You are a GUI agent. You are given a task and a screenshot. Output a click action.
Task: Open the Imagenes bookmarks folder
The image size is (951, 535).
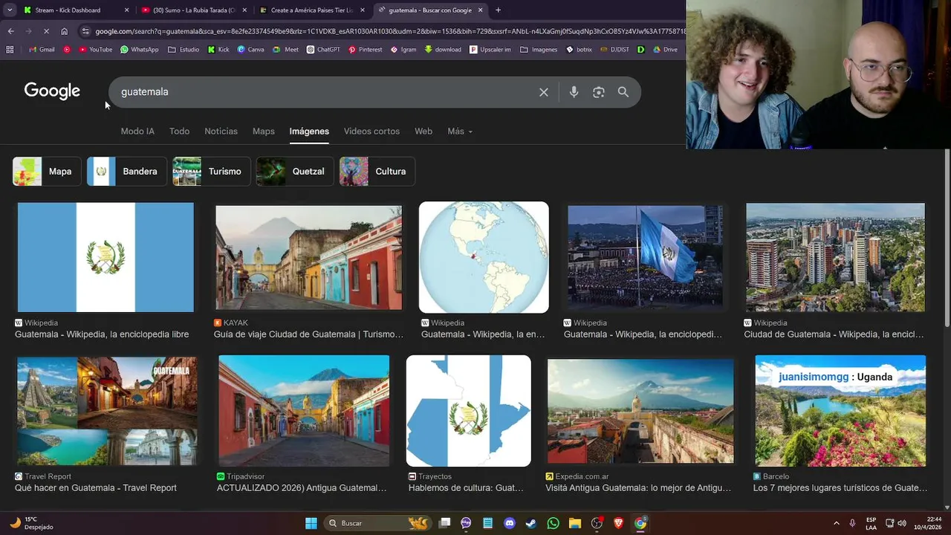539,50
